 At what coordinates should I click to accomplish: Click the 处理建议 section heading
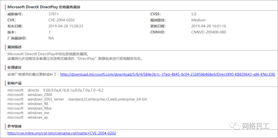pos(14,67)
